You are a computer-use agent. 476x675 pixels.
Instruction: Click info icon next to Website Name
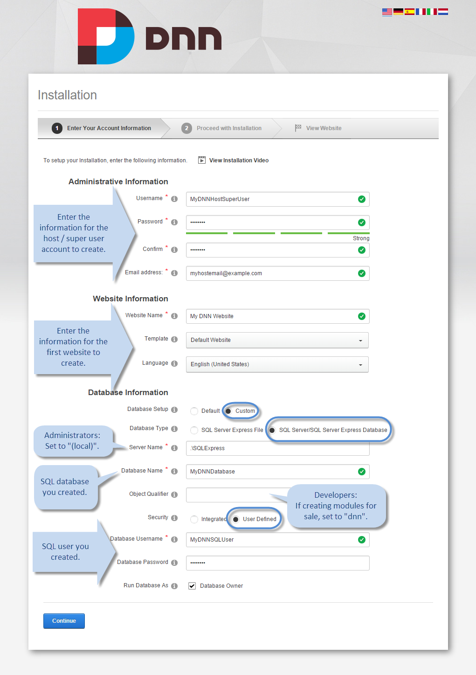point(174,316)
